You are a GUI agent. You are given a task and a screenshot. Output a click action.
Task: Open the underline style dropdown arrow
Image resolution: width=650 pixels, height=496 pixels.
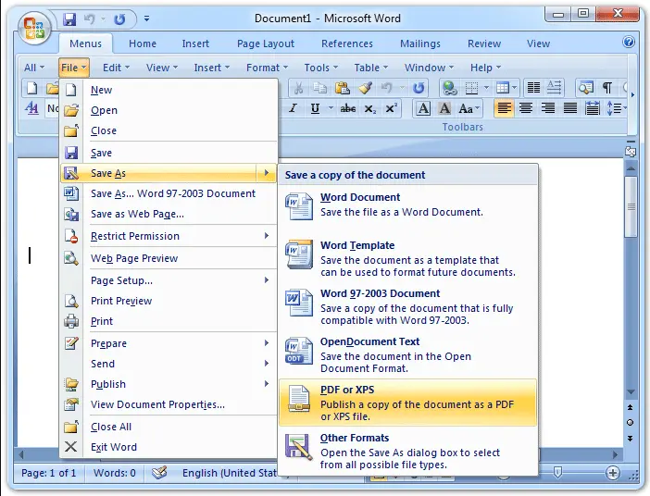tap(331, 108)
